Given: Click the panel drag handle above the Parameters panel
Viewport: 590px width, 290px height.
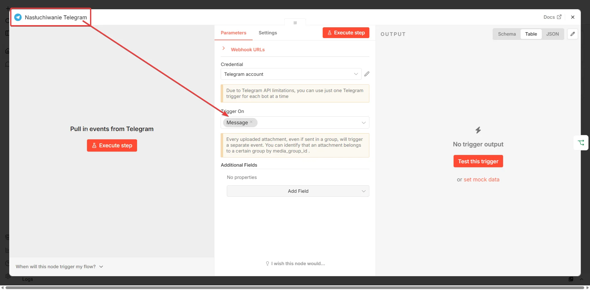Looking at the screenshot, I should click(295, 23).
